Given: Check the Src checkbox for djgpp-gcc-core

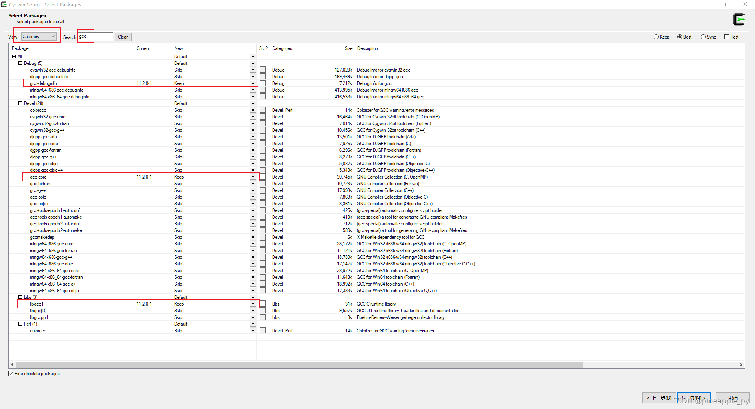Looking at the screenshot, I should 263,144.
